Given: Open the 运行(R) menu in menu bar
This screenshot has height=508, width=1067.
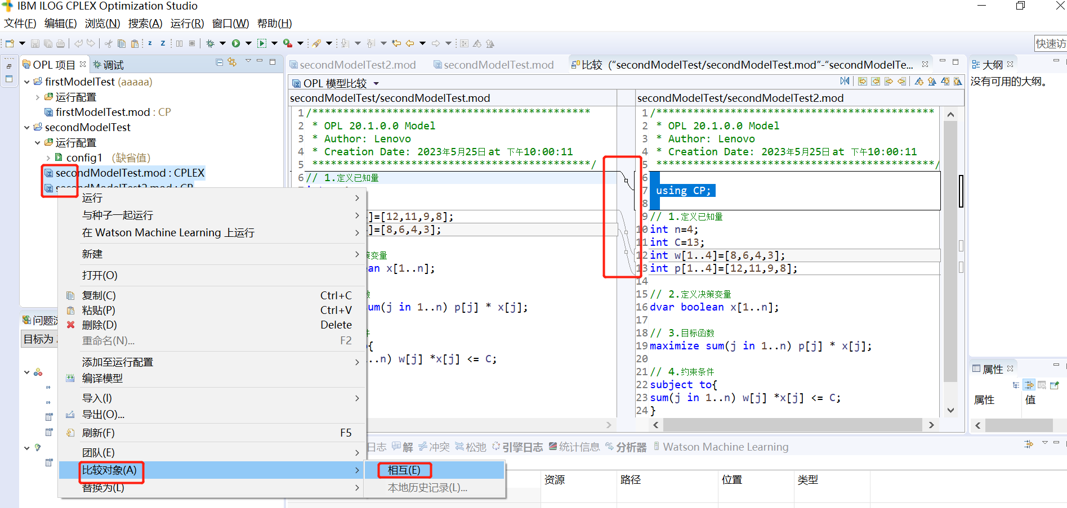Looking at the screenshot, I should coord(187,24).
